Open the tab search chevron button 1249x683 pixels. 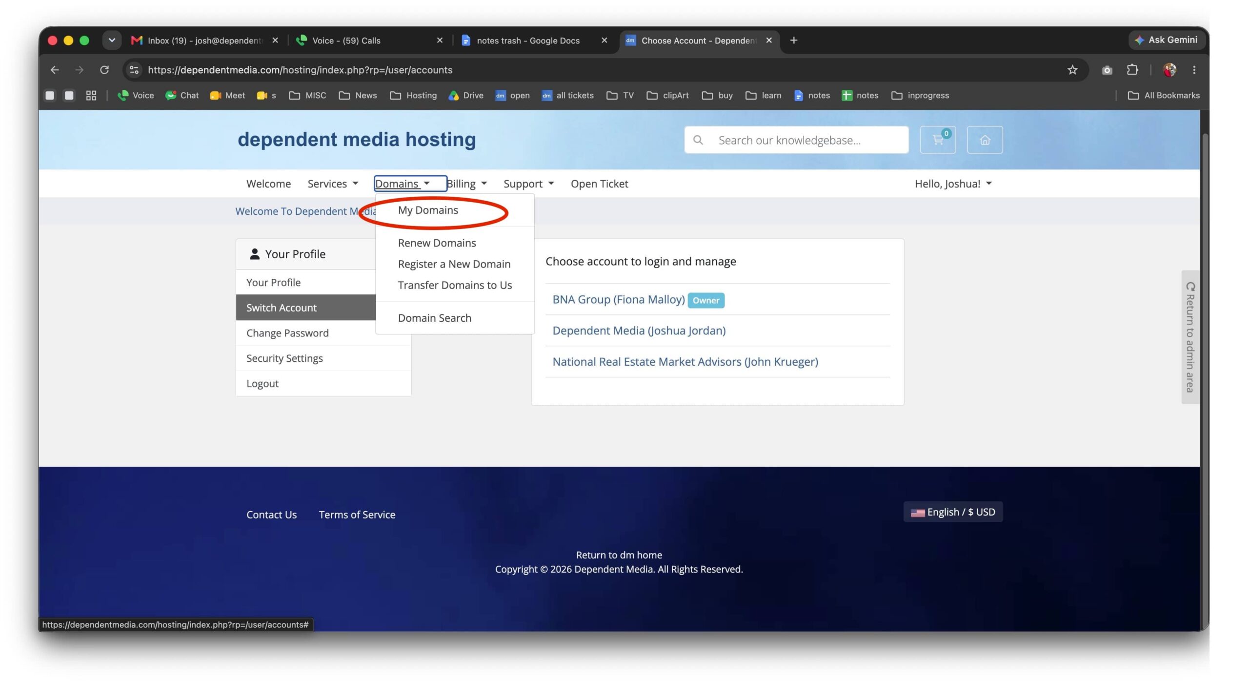pyautogui.click(x=112, y=40)
